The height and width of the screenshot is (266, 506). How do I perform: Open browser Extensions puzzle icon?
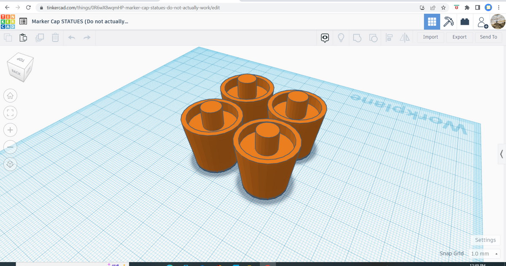(467, 8)
